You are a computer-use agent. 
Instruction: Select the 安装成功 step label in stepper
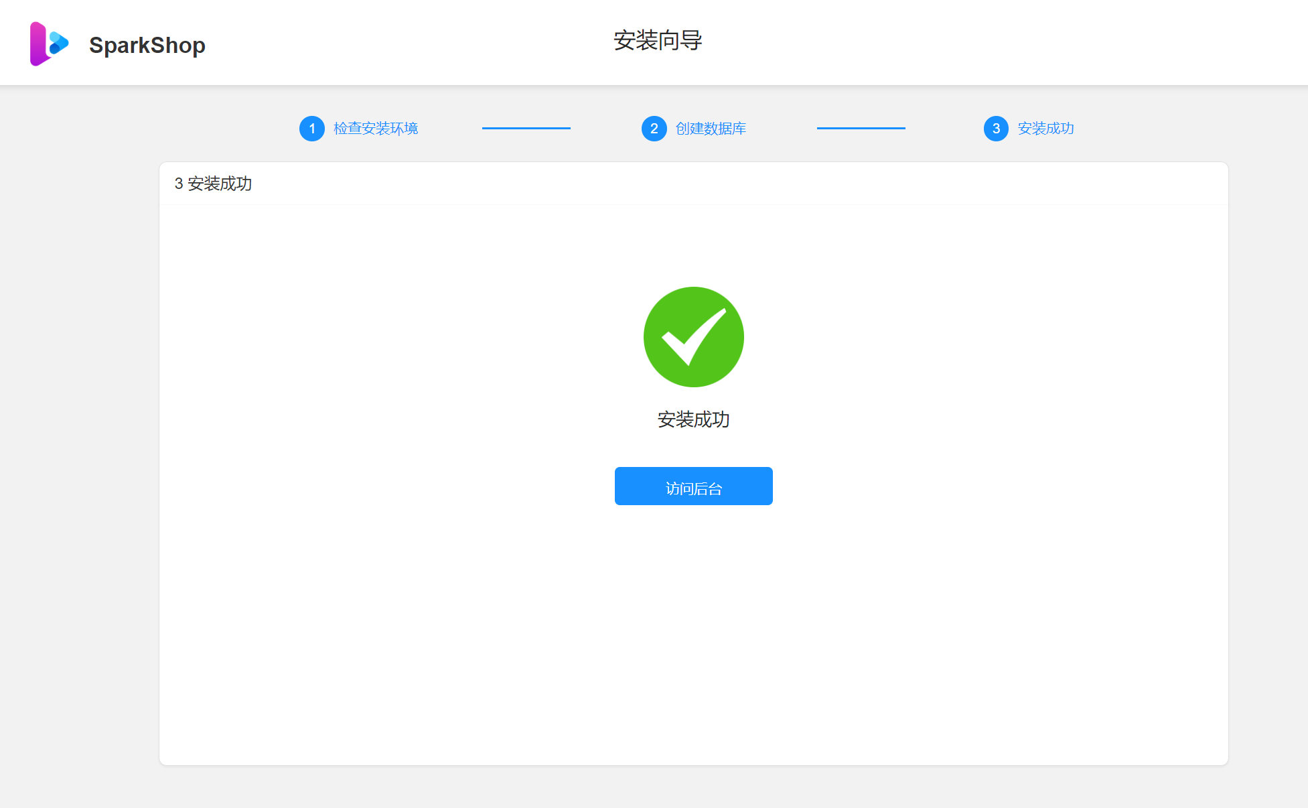[x=1045, y=129]
